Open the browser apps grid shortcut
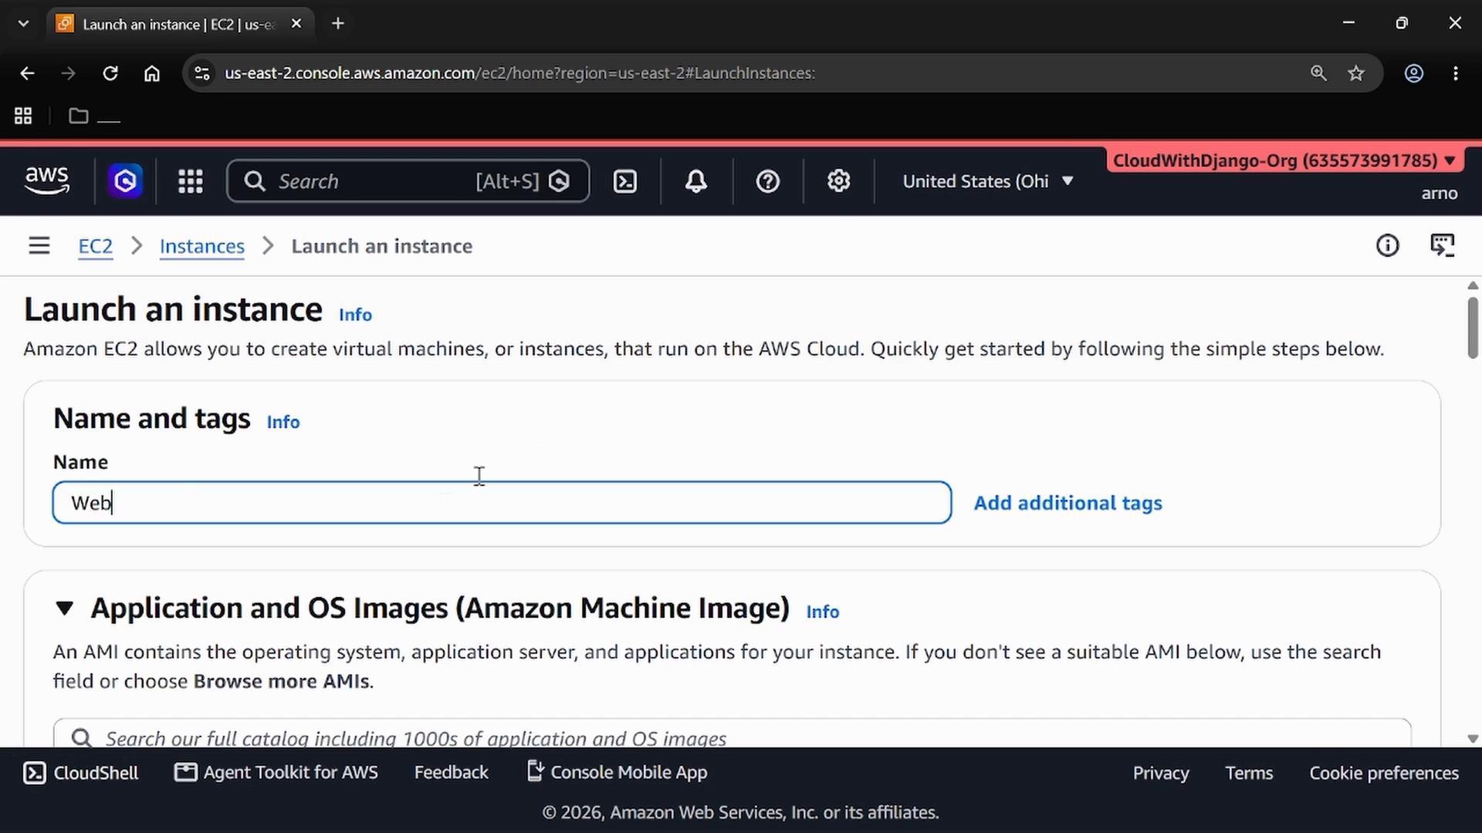1482x833 pixels. point(23,116)
